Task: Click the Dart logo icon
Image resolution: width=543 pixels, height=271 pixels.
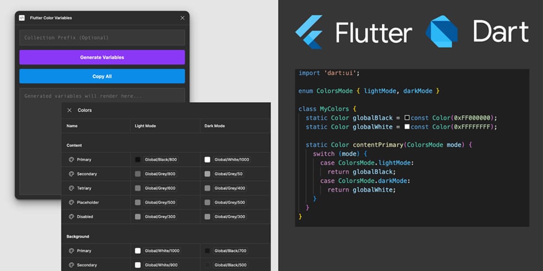Action: click(442, 31)
